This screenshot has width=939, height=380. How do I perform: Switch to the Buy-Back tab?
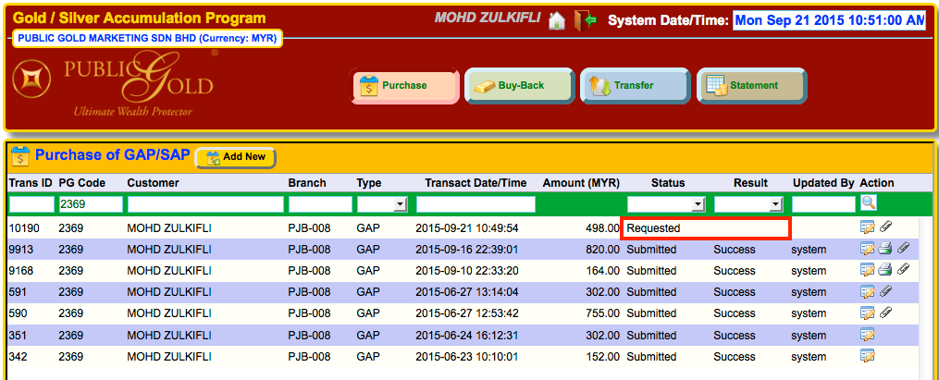pyautogui.click(x=517, y=86)
